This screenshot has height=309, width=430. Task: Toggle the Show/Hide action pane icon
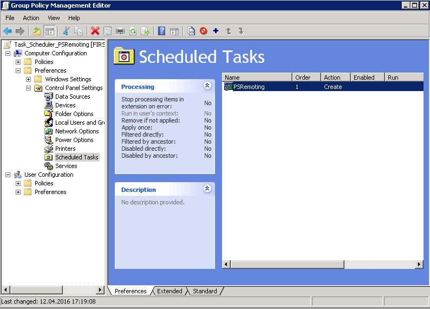(174, 31)
